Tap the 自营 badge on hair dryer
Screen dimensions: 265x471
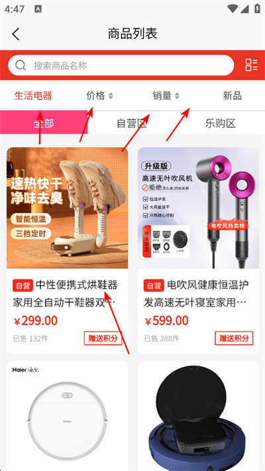(154, 285)
